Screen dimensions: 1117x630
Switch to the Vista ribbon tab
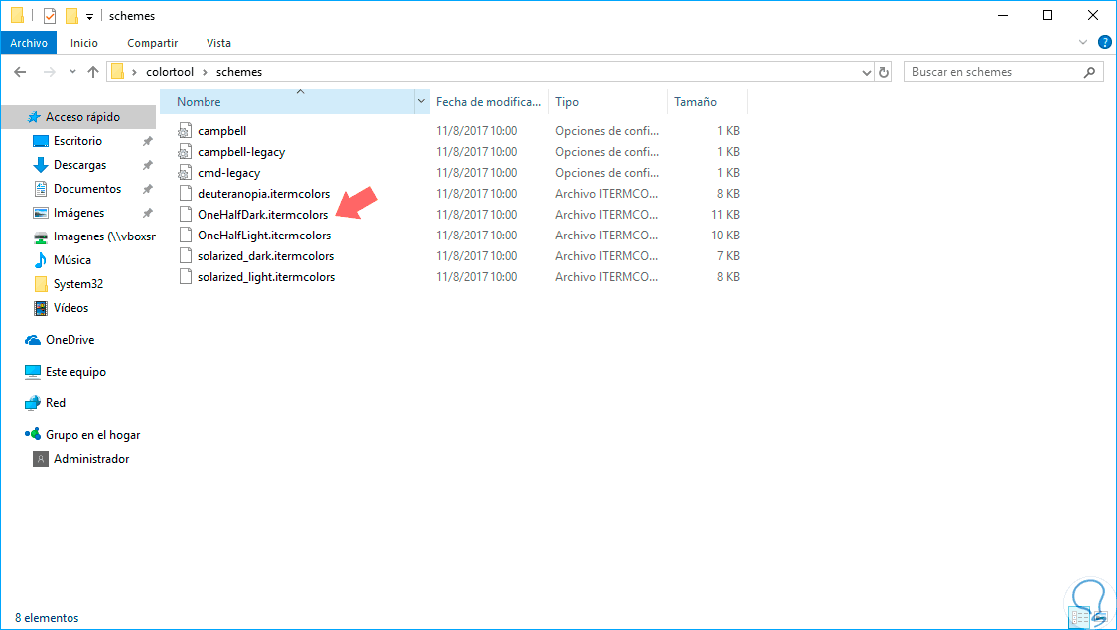[x=218, y=43]
